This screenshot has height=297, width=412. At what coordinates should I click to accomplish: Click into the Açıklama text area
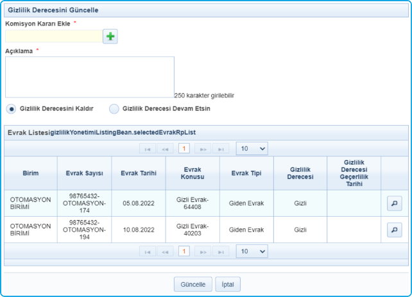pos(89,77)
